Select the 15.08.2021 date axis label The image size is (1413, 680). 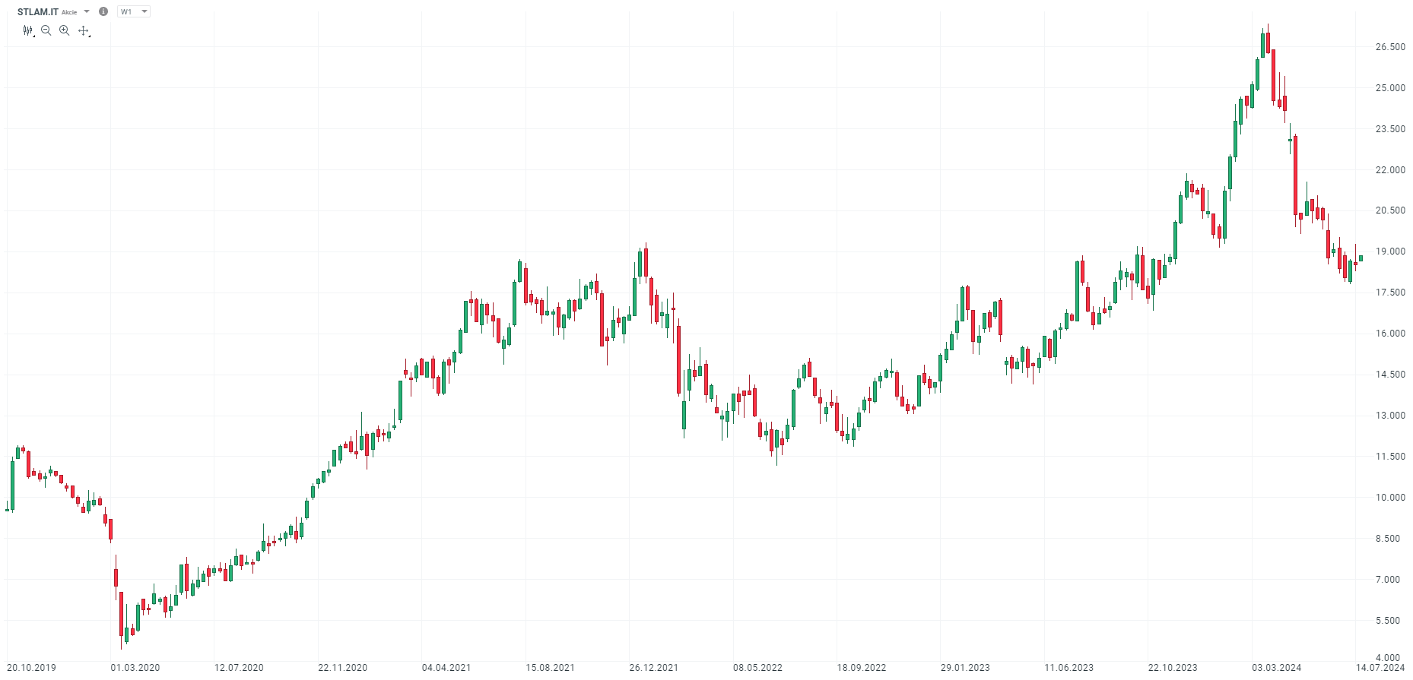[551, 668]
